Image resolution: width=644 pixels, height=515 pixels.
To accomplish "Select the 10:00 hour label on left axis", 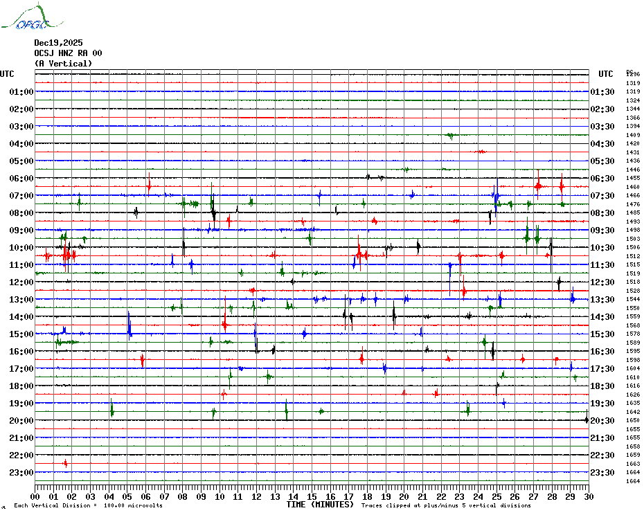I will [21, 248].
